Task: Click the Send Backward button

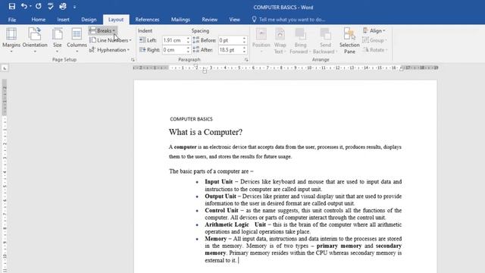Action: click(325, 40)
